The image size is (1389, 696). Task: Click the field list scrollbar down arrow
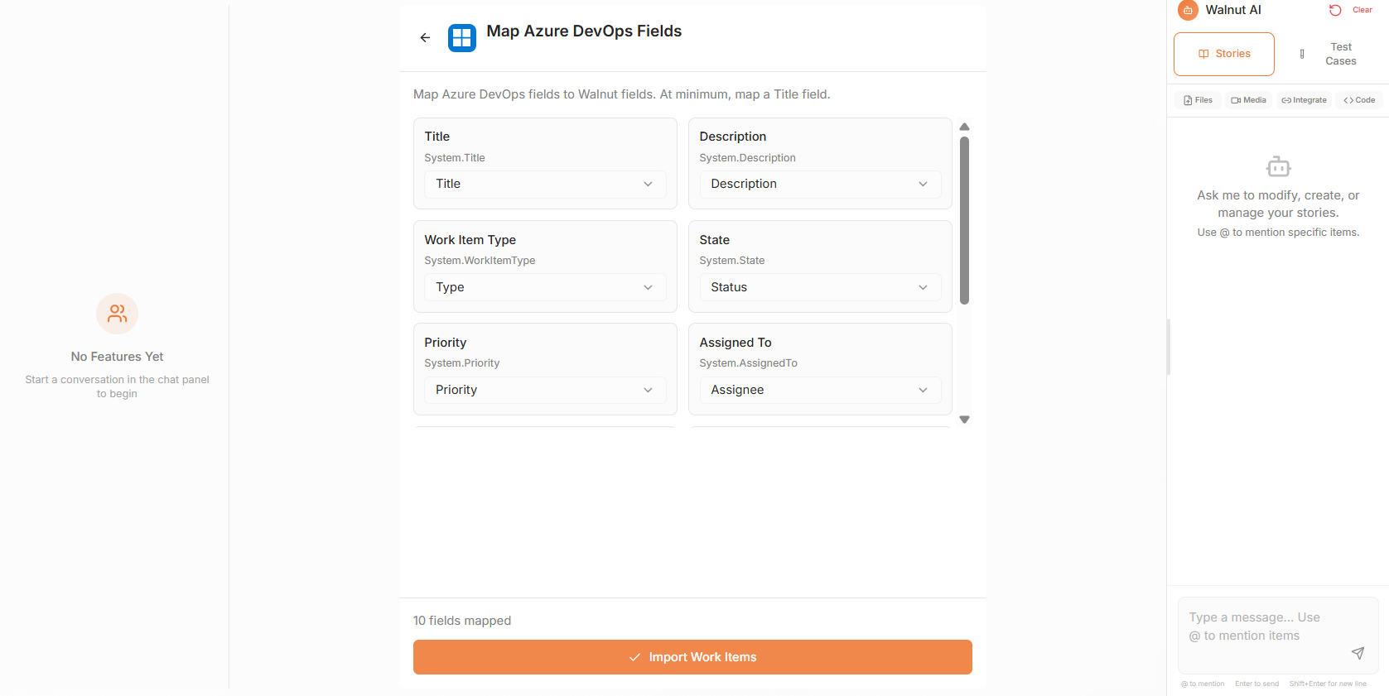click(x=964, y=420)
